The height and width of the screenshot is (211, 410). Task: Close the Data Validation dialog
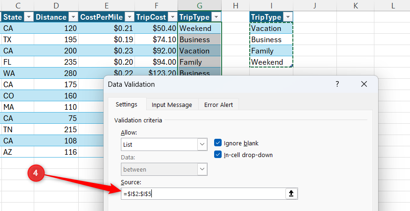pyautogui.click(x=364, y=84)
